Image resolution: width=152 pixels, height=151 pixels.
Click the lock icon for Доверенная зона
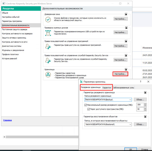126,14
